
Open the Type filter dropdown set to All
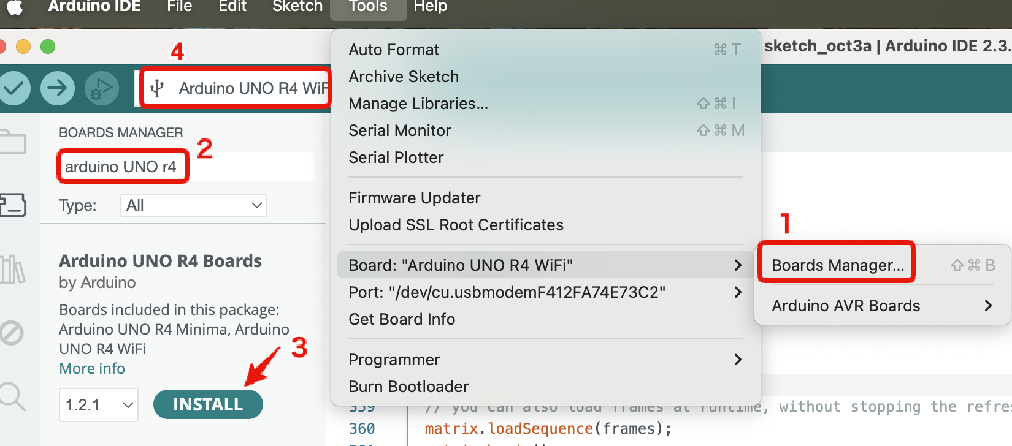[194, 205]
